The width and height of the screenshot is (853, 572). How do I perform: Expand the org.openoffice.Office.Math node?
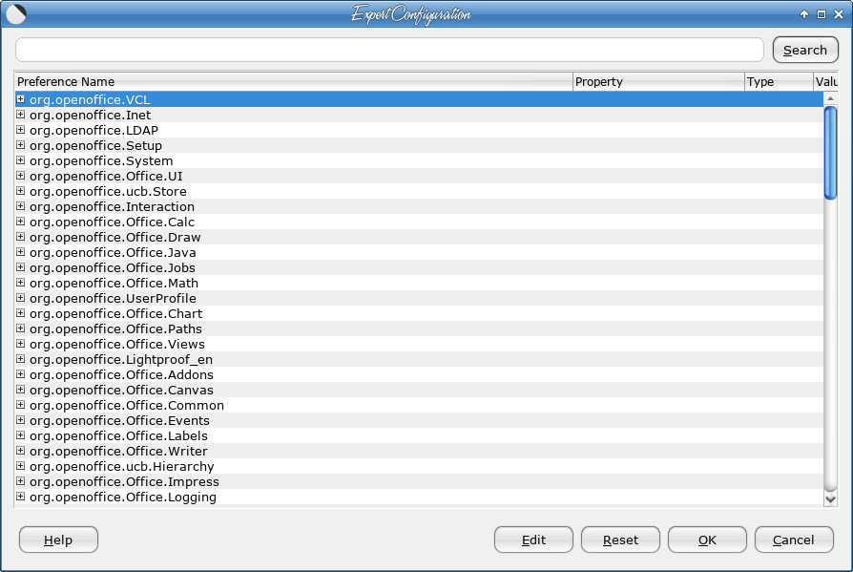point(21,282)
